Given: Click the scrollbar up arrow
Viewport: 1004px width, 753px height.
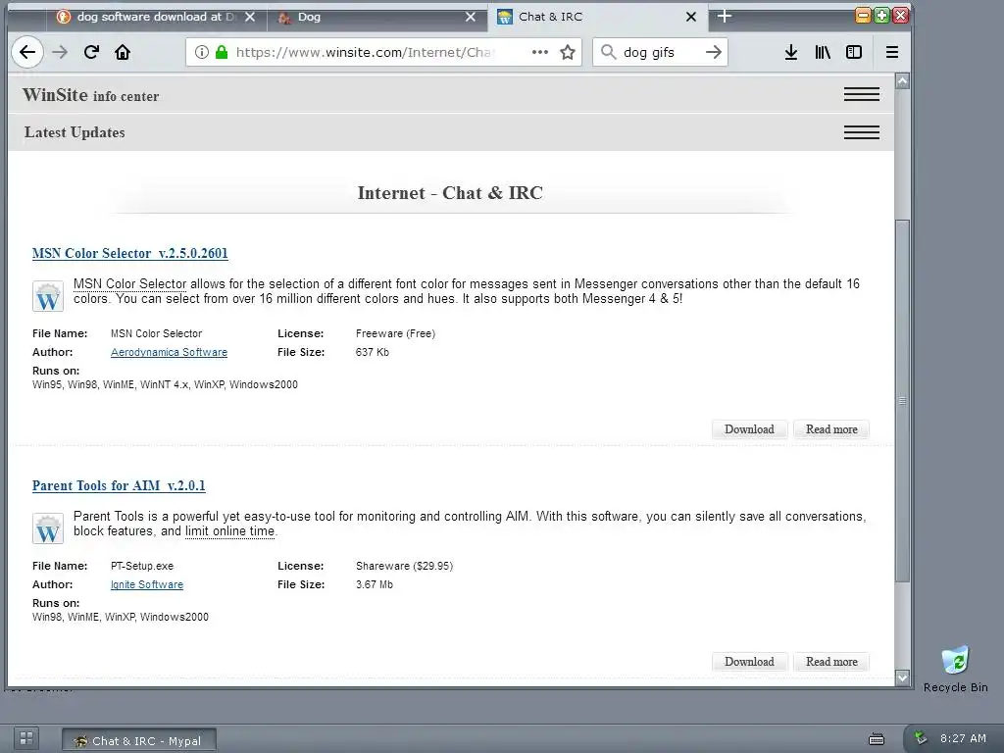Looking at the screenshot, I should (902, 80).
